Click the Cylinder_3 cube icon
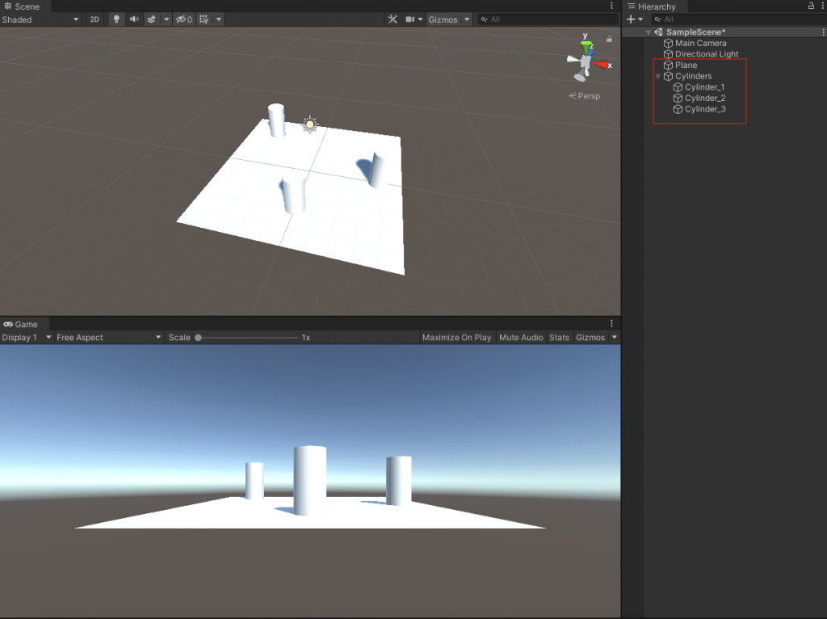This screenshot has width=827, height=619. click(678, 109)
